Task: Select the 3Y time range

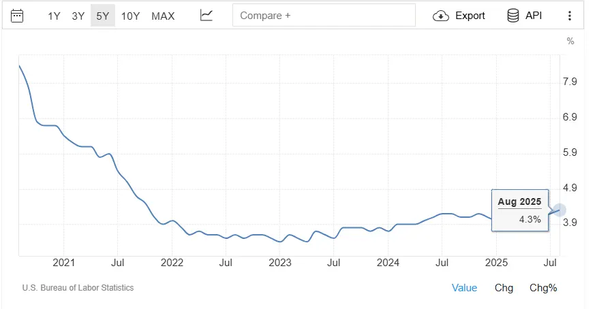Action: pos(78,16)
